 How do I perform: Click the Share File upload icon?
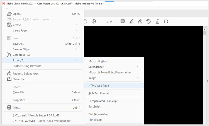tap(9, 79)
